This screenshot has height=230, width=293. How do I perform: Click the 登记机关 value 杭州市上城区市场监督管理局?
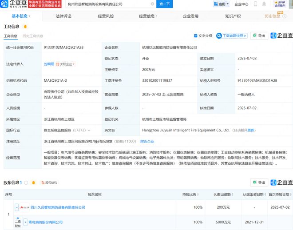click(164, 119)
